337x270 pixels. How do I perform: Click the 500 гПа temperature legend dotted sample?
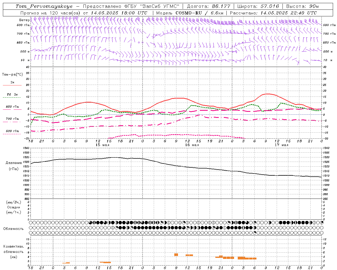(x=12, y=134)
